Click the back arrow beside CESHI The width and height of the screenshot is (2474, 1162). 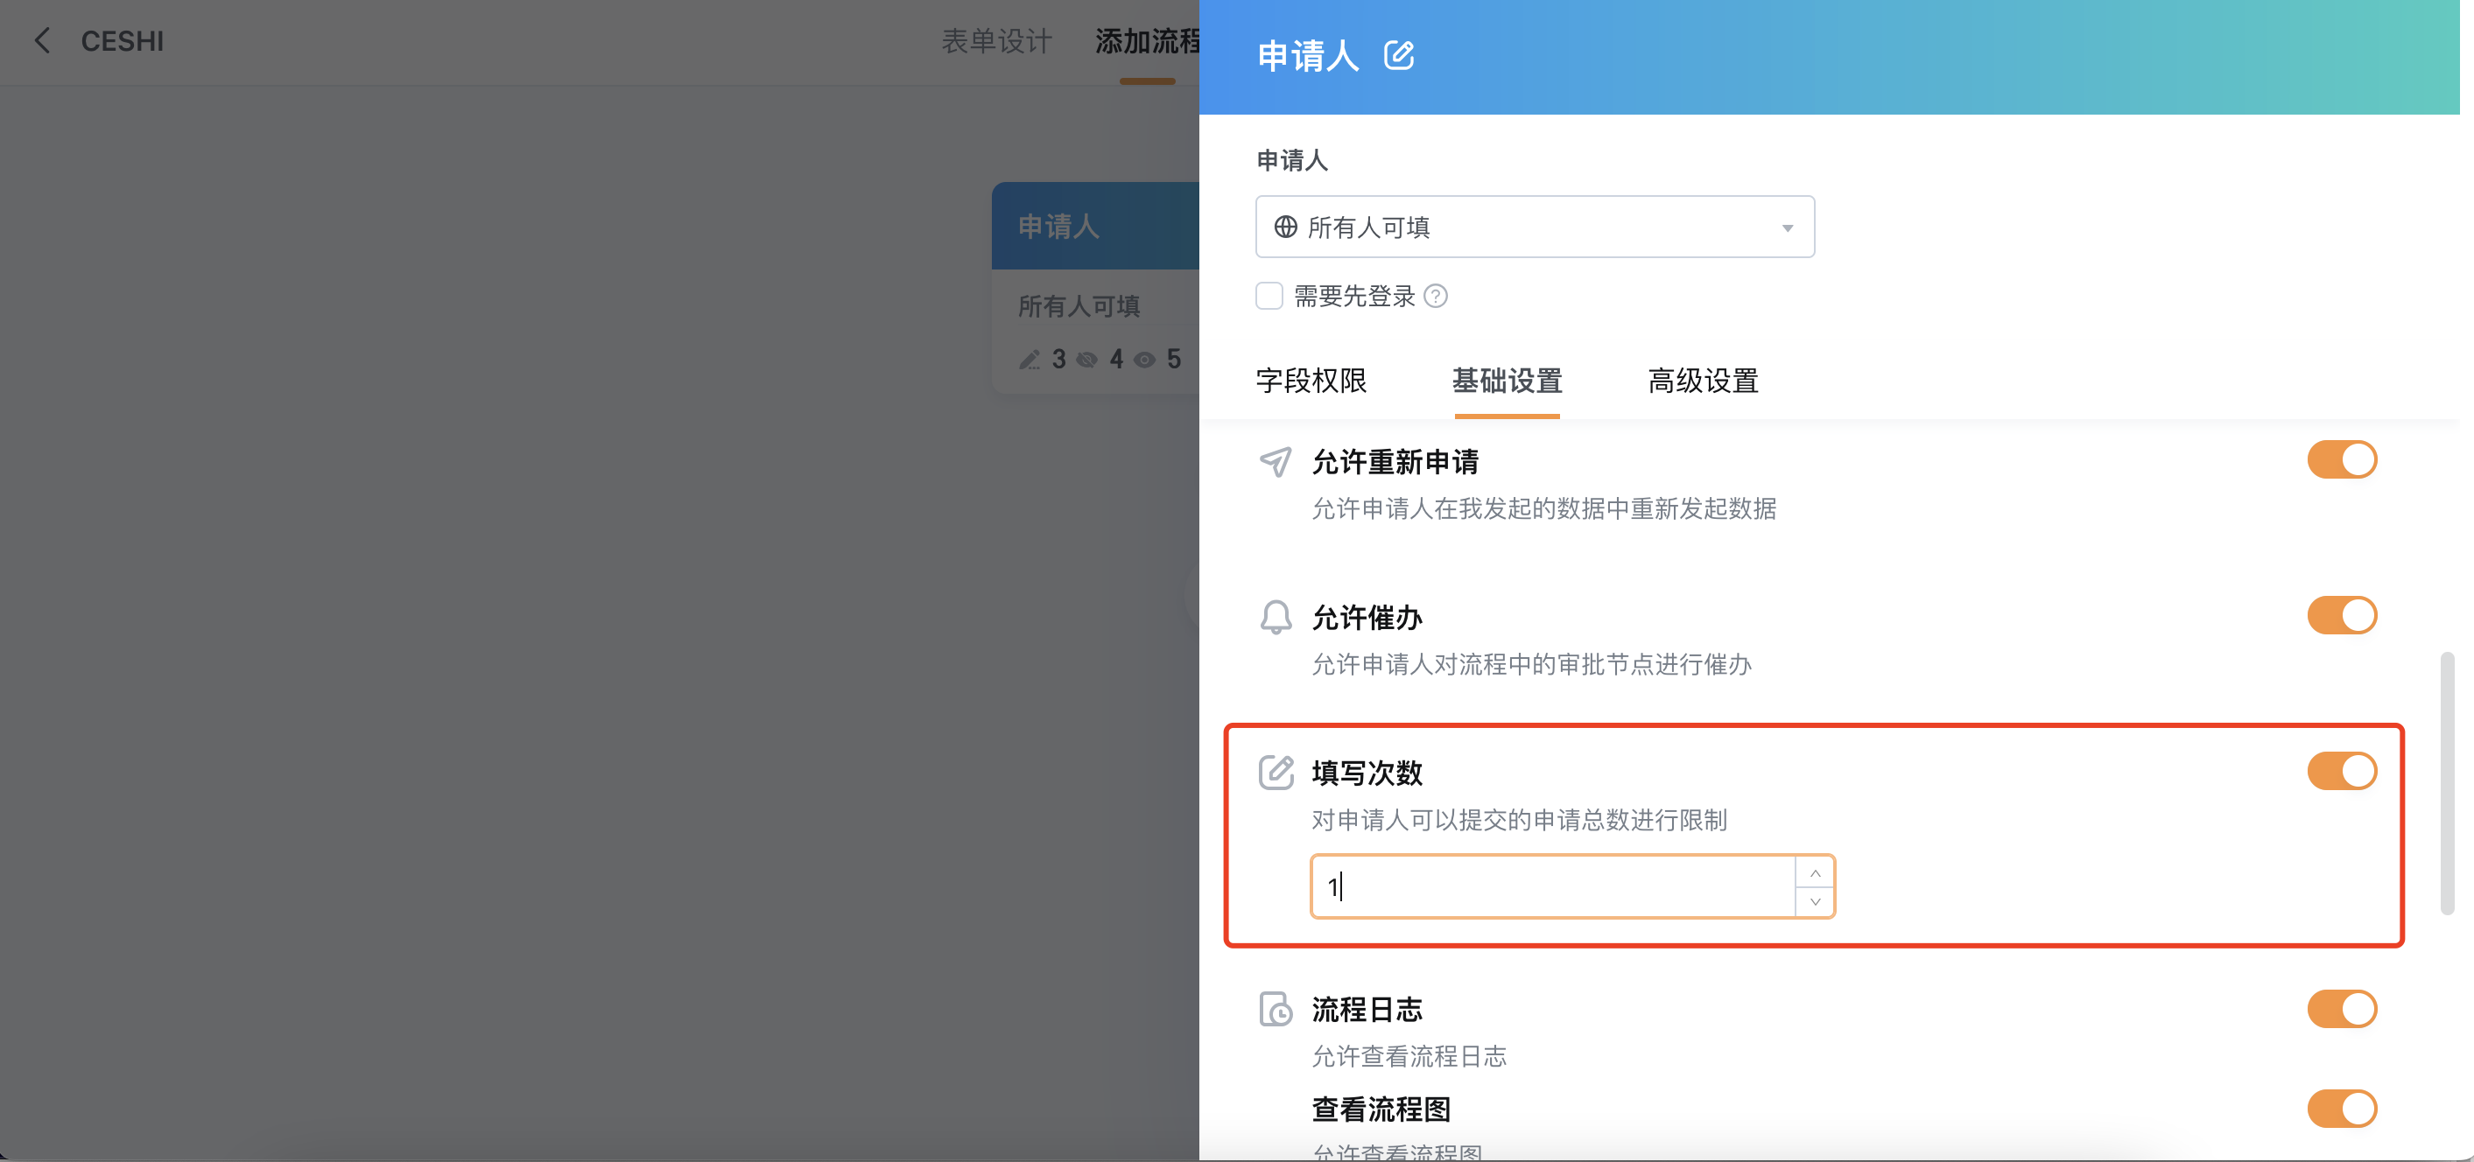click(41, 40)
